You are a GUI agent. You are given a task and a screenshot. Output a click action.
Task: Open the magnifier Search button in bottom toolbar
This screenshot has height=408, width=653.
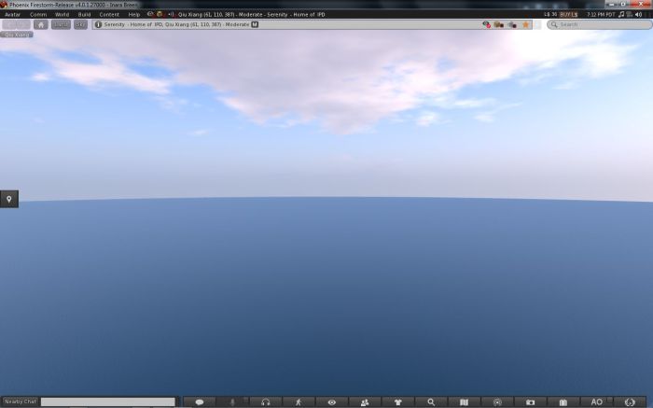(x=431, y=402)
